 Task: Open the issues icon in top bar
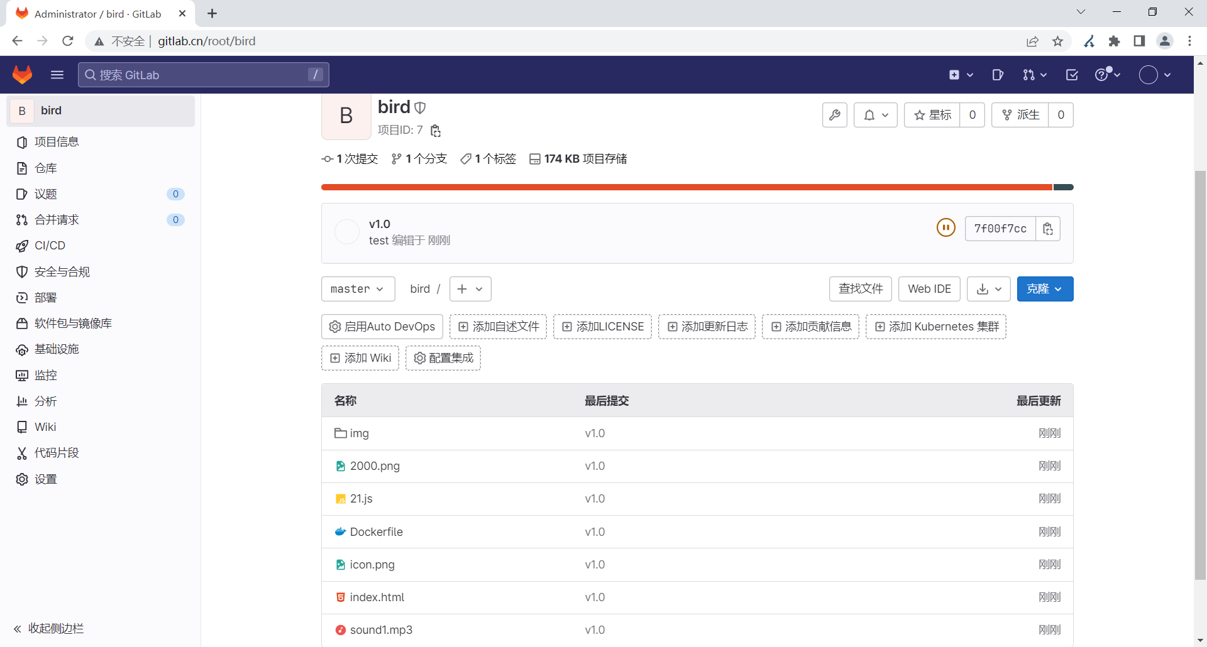pos(998,75)
